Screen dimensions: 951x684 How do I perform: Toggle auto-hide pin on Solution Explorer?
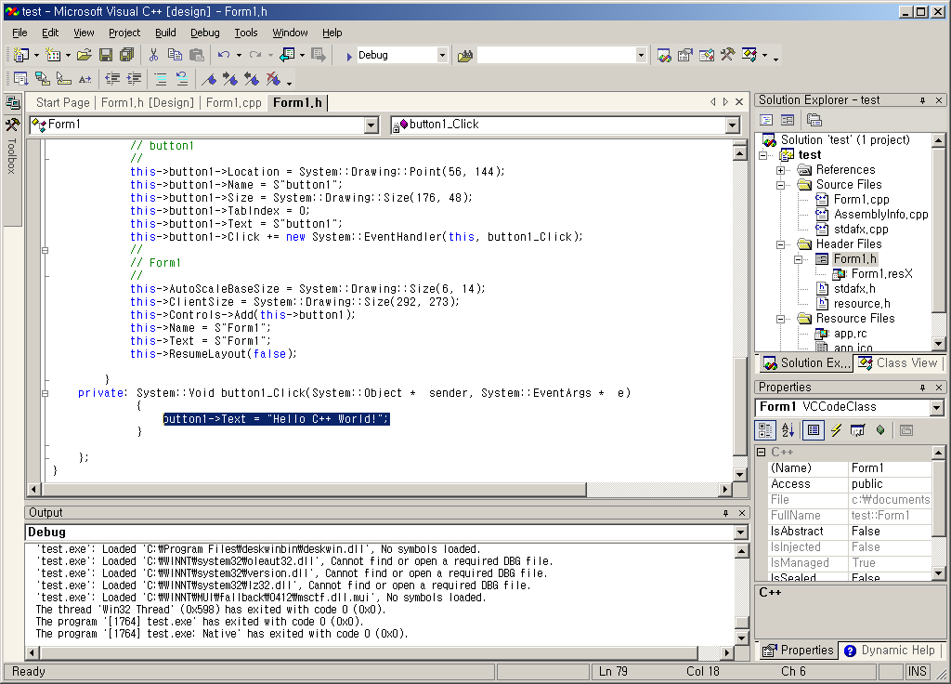[x=923, y=100]
